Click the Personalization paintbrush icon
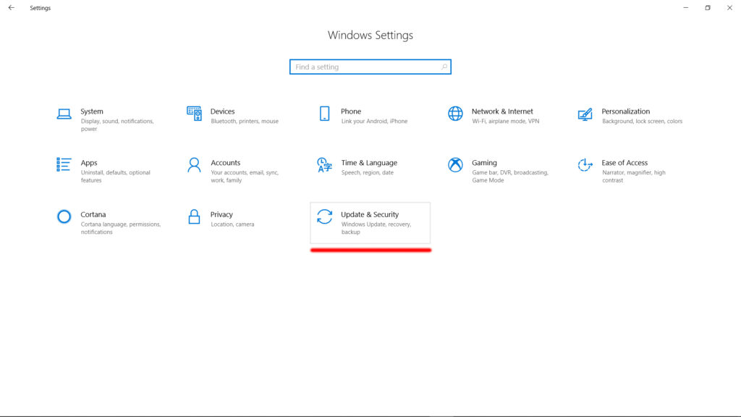The image size is (741, 417). (585, 114)
